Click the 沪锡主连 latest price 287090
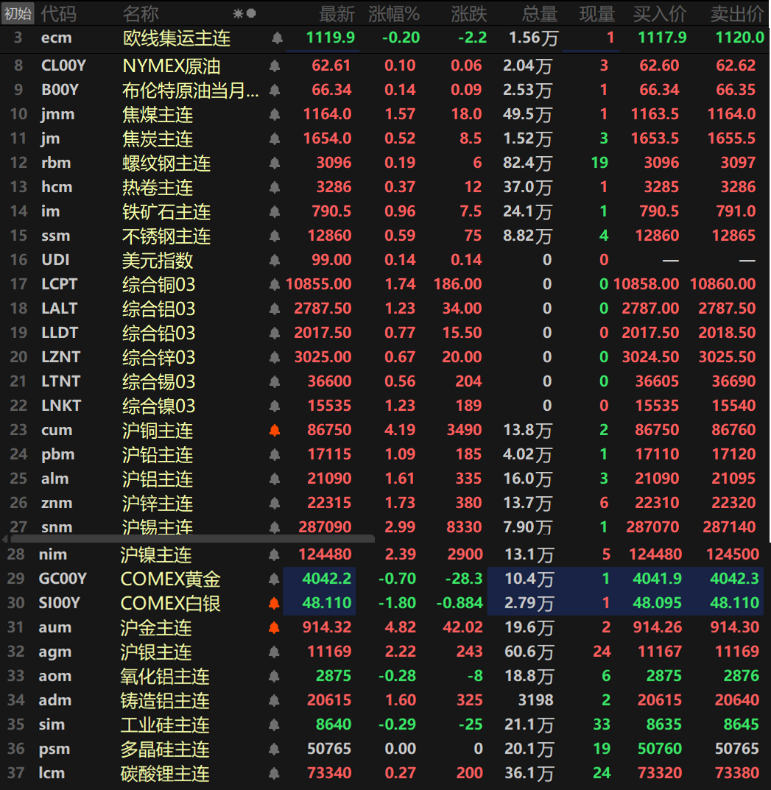 pos(325,527)
